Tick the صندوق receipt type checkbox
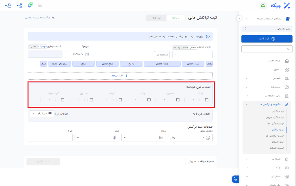Viewport: 296px width, 186px height. tap(91, 100)
